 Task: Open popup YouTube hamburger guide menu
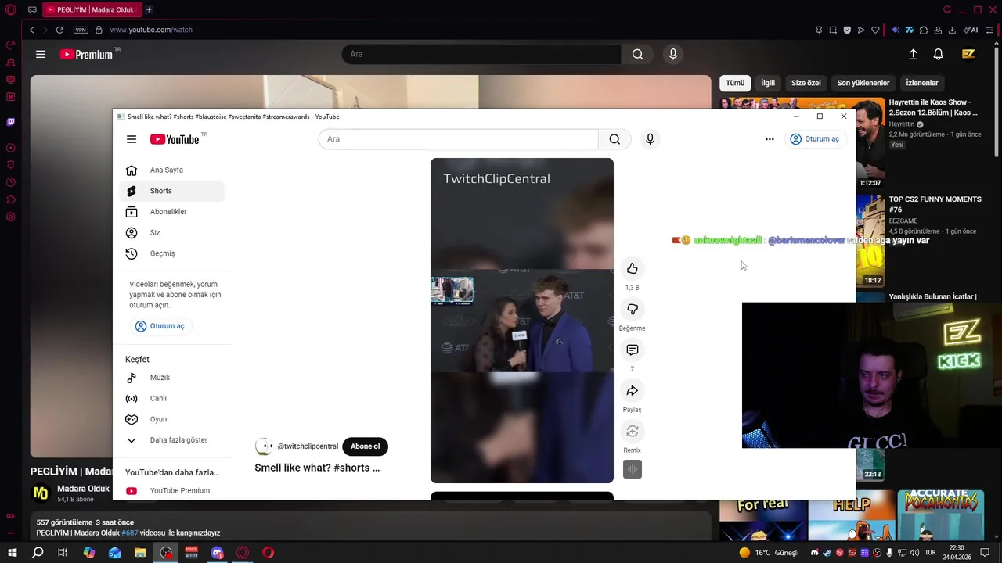(132, 139)
